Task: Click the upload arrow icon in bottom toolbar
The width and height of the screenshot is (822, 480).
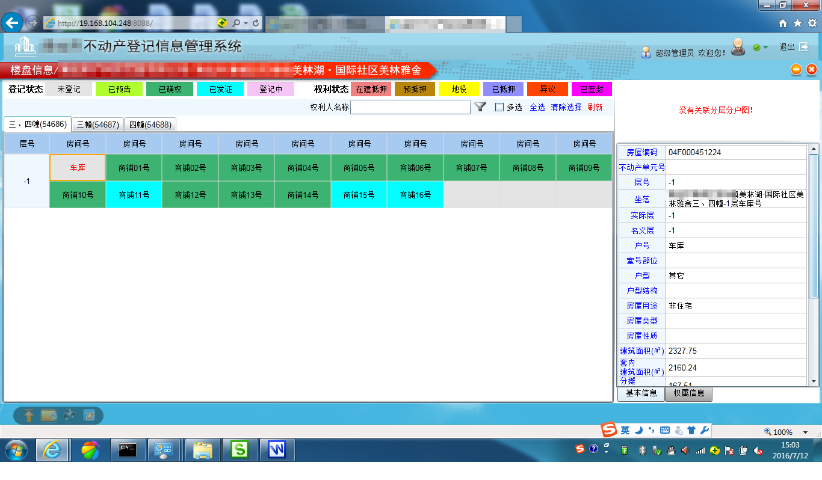Action: pos(28,415)
